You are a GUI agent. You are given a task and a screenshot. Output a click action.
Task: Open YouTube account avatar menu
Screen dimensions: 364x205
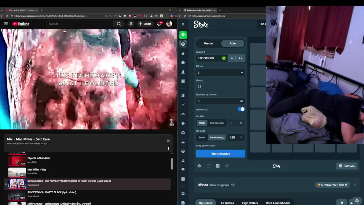[169, 24]
